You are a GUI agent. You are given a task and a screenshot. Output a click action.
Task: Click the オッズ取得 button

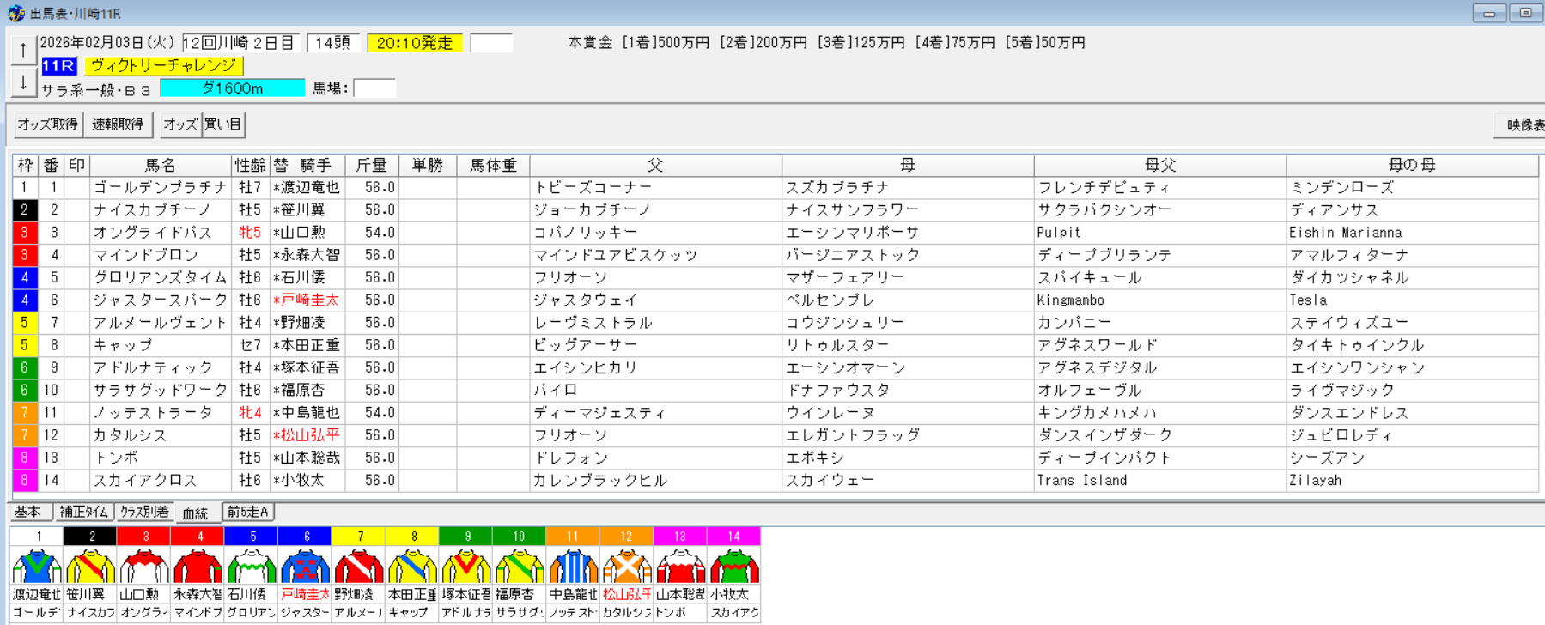(x=48, y=124)
